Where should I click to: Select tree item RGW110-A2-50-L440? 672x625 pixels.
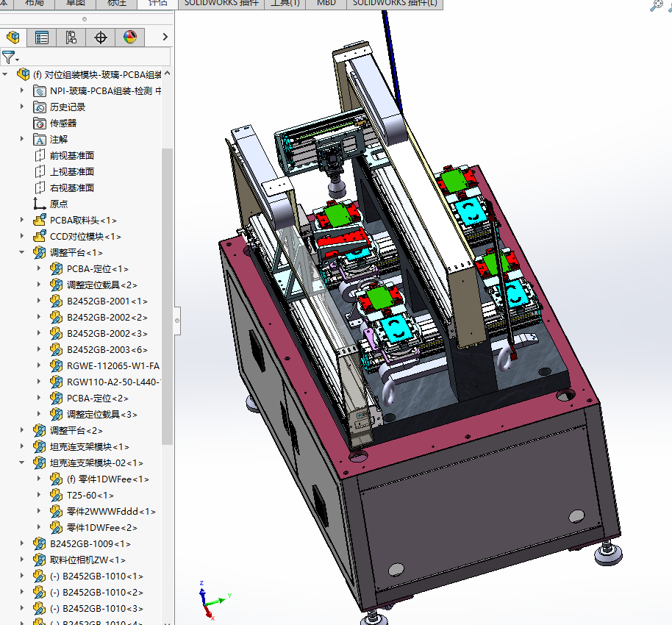[113, 382]
